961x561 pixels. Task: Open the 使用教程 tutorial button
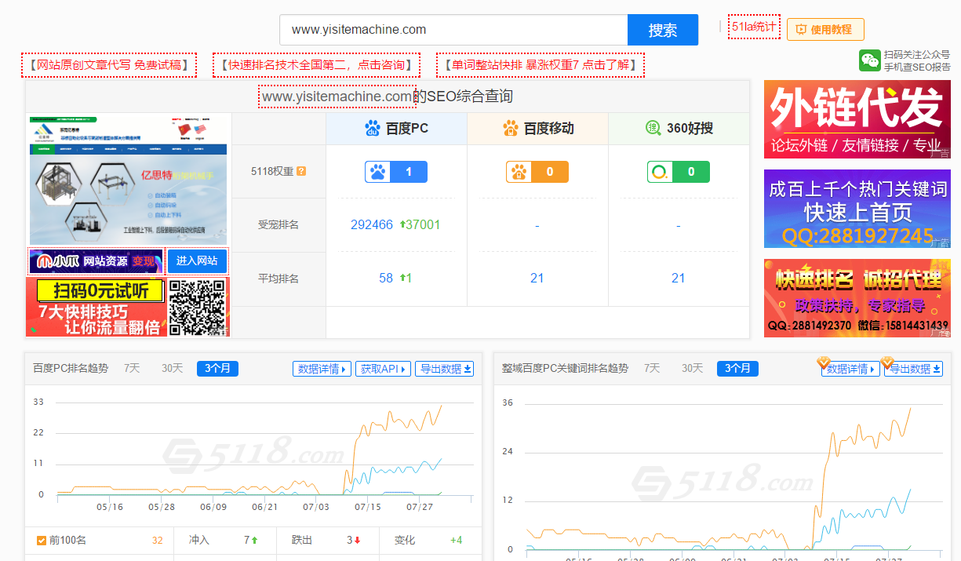[x=825, y=30]
